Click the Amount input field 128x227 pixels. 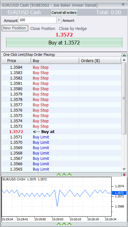37,20
